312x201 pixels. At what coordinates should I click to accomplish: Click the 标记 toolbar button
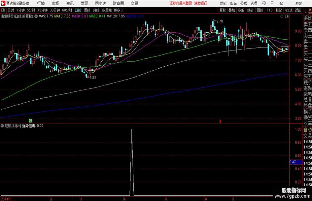point(279,10)
